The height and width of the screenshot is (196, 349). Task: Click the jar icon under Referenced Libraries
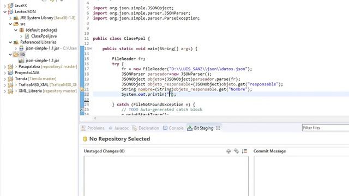pyautogui.click(x=21, y=48)
